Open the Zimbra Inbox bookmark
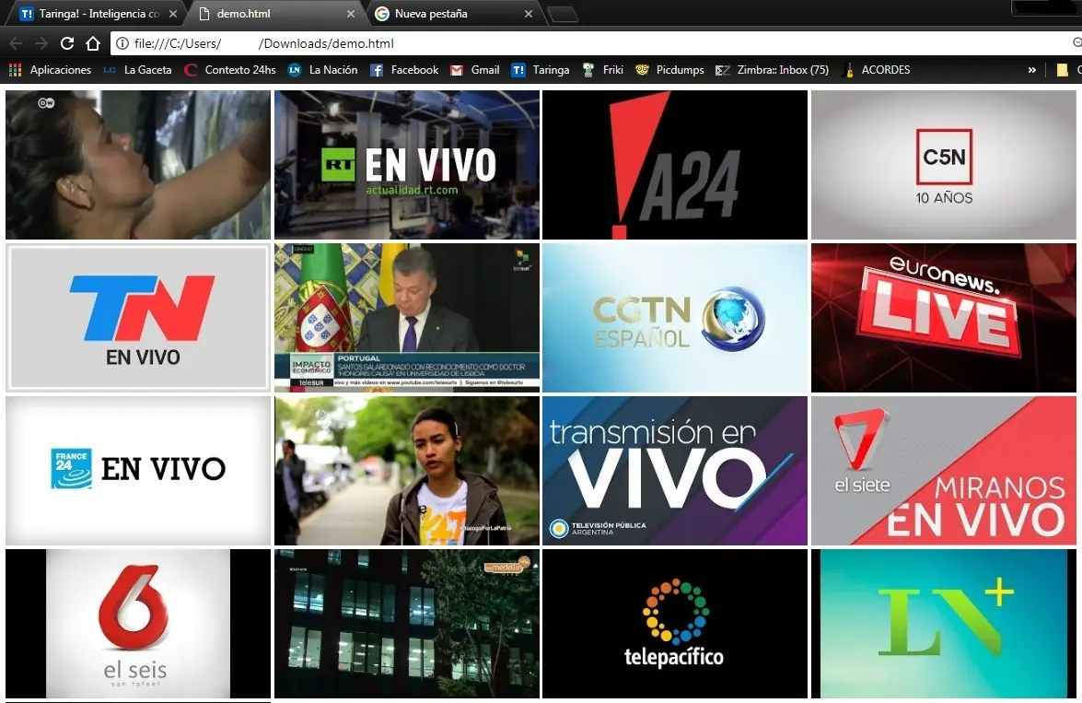Viewport: 1082px width, 703px height. point(773,70)
